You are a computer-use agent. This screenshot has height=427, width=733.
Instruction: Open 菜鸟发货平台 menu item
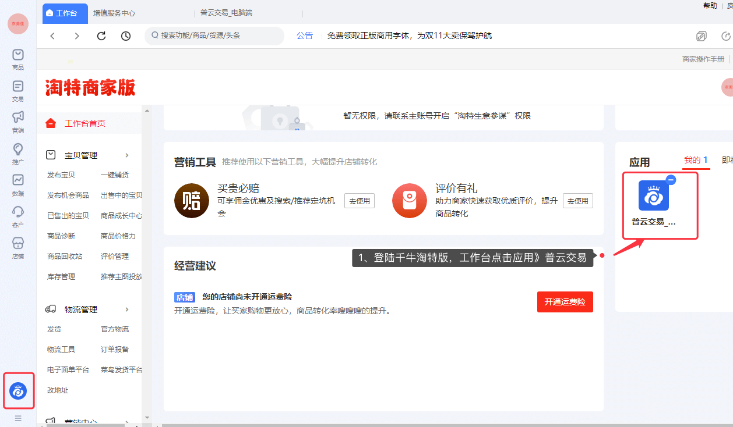[x=121, y=370]
